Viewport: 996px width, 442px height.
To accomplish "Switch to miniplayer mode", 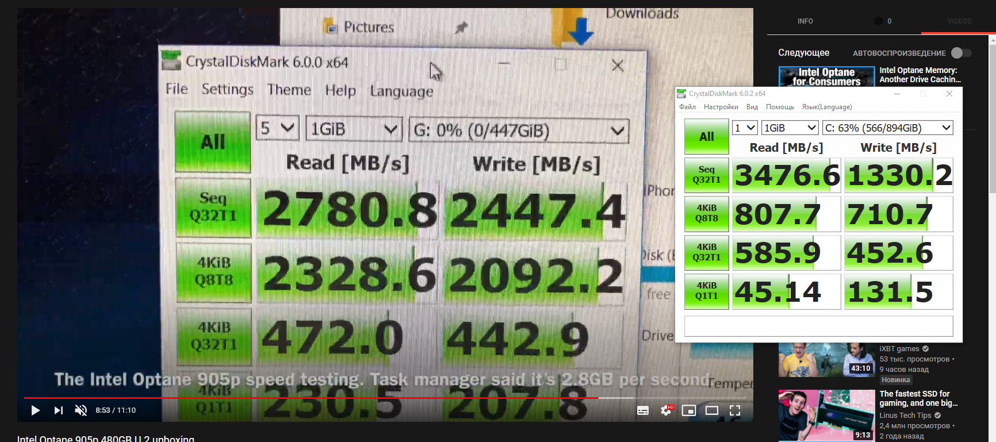I will click(689, 410).
